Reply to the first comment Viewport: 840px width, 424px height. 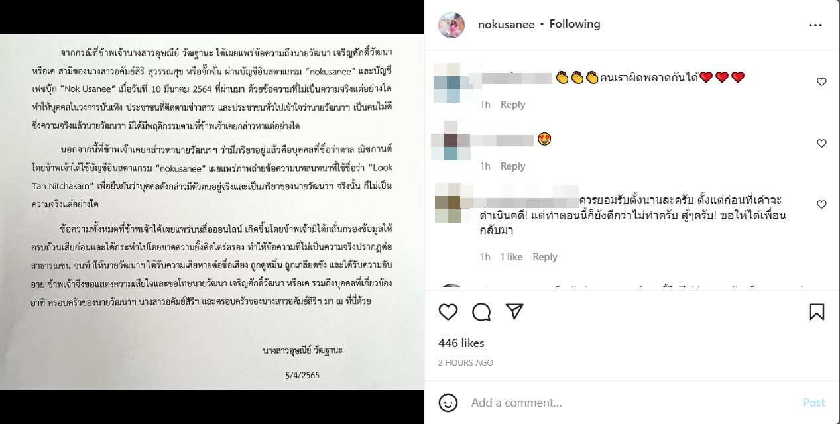pos(512,105)
